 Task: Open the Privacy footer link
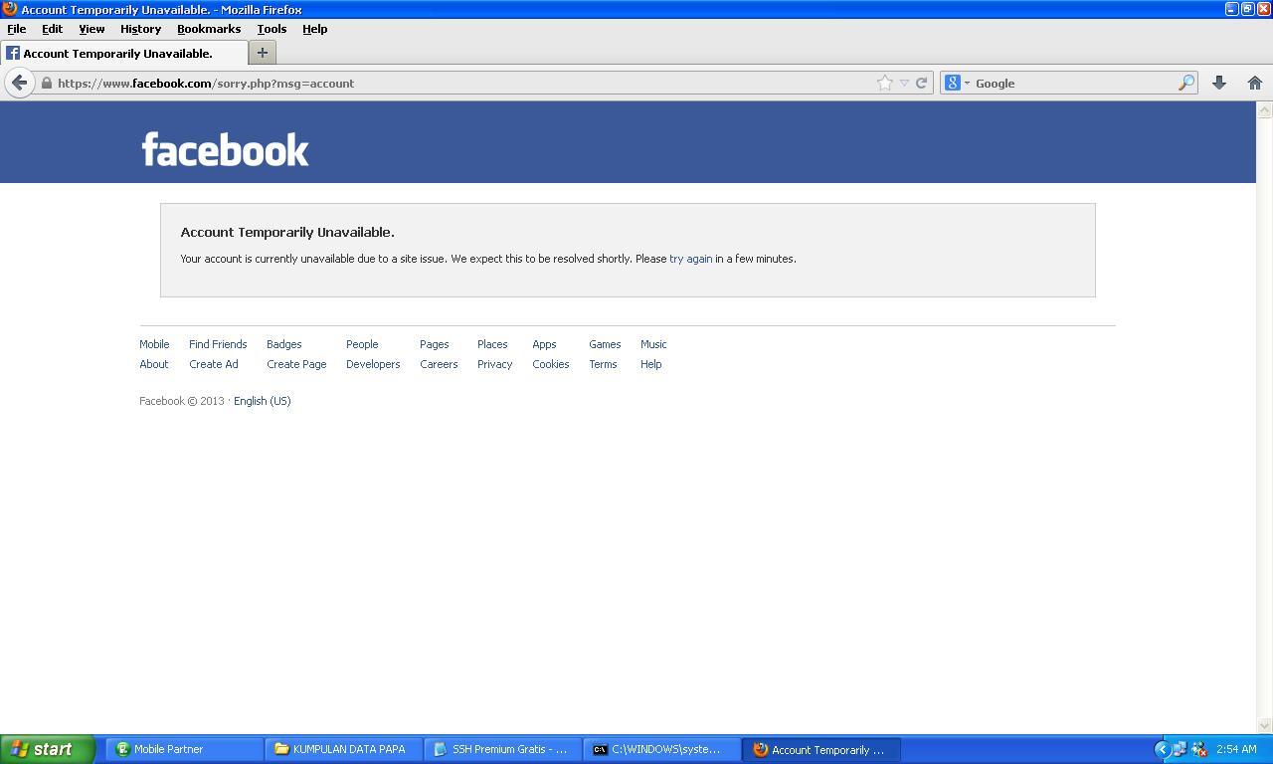click(x=494, y=364)
